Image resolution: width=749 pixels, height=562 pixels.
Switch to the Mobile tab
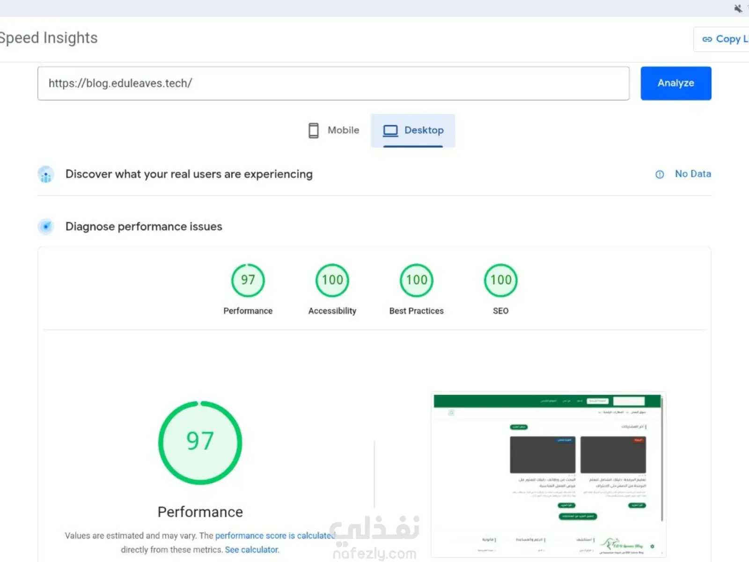tap(333, 130)
